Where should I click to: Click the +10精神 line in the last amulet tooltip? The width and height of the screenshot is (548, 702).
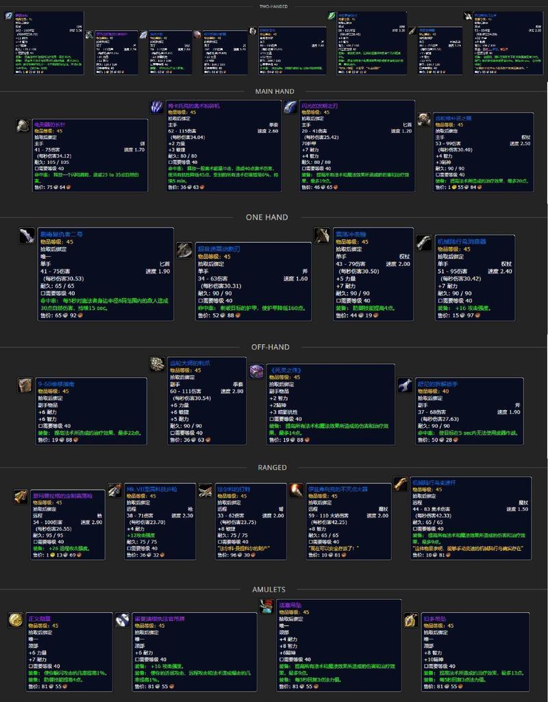pos(434,659)
